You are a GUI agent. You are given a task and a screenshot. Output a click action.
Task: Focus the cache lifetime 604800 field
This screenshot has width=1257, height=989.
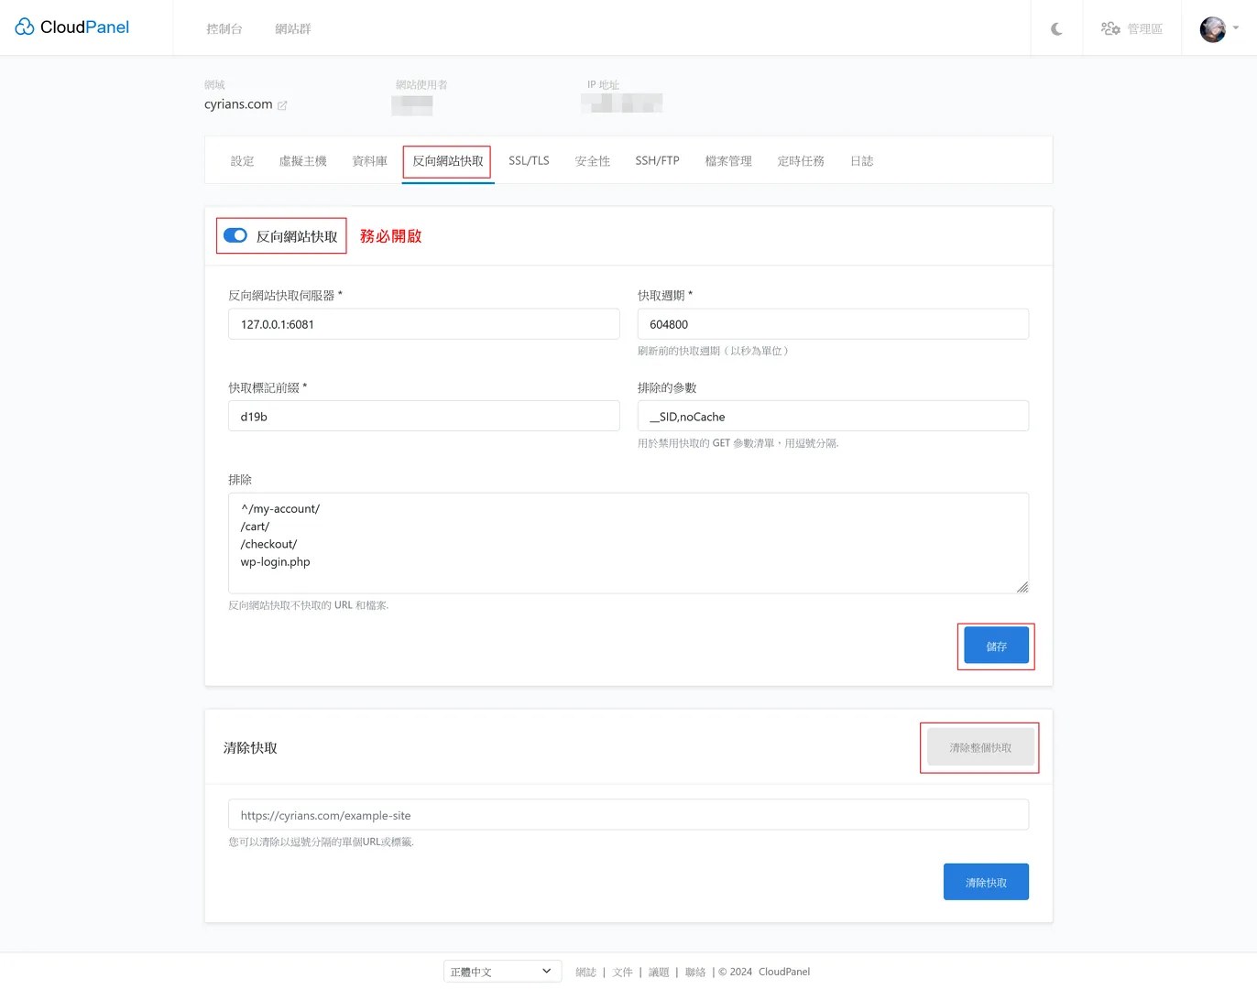pyautogui.click(x=832, y=324)
